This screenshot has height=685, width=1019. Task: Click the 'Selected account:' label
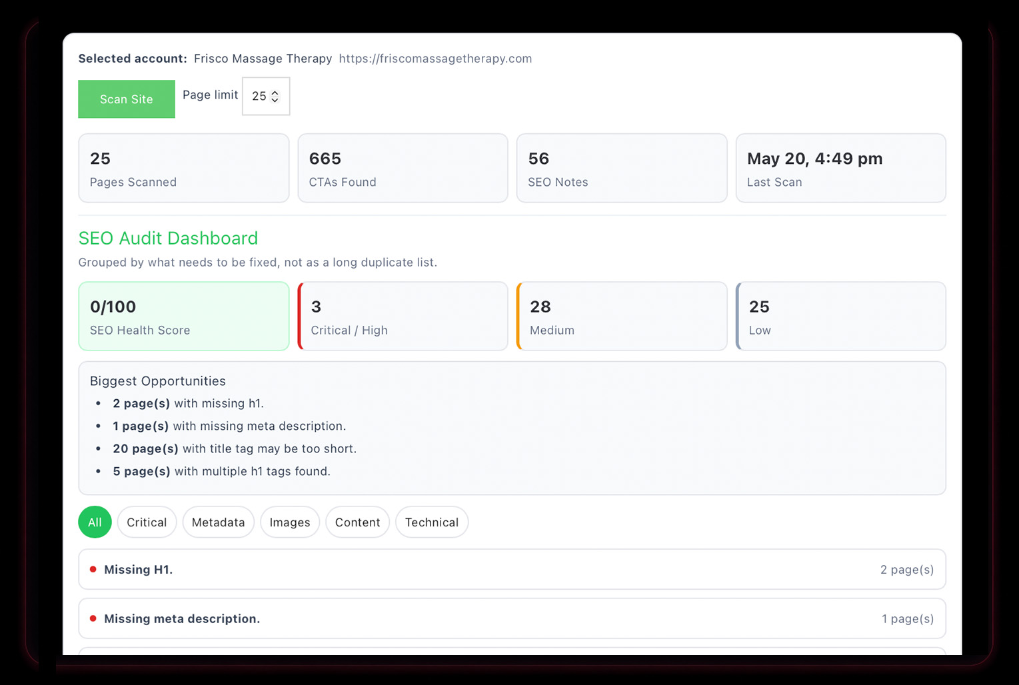133,59
